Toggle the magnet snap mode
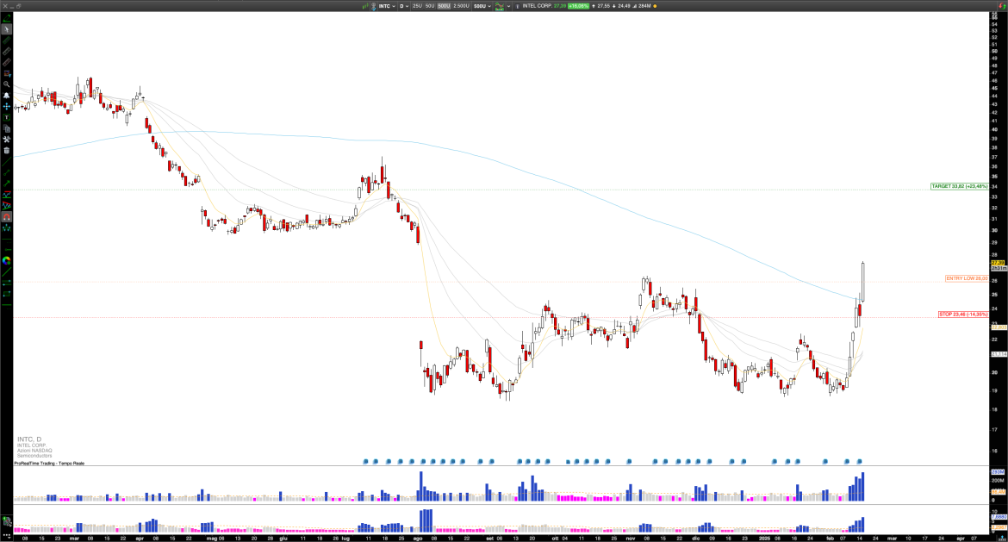Screen dimensions: 1008x542 [x=7, y=216]
